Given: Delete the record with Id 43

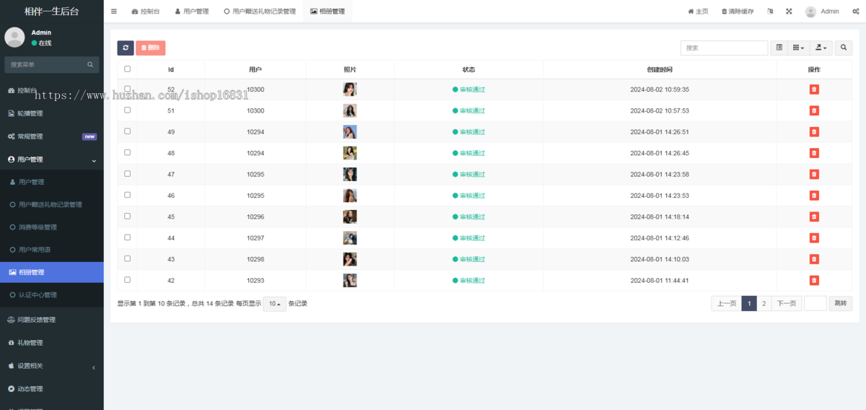Looking at the screenshot, I should [814, 259].
